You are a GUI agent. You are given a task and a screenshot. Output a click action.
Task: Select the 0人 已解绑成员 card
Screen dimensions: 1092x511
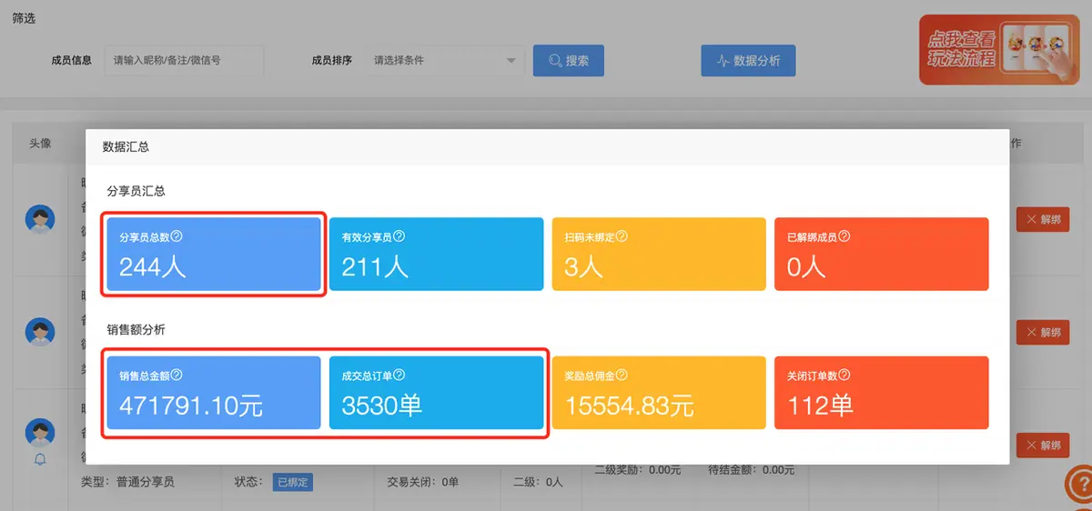point(881,254)
